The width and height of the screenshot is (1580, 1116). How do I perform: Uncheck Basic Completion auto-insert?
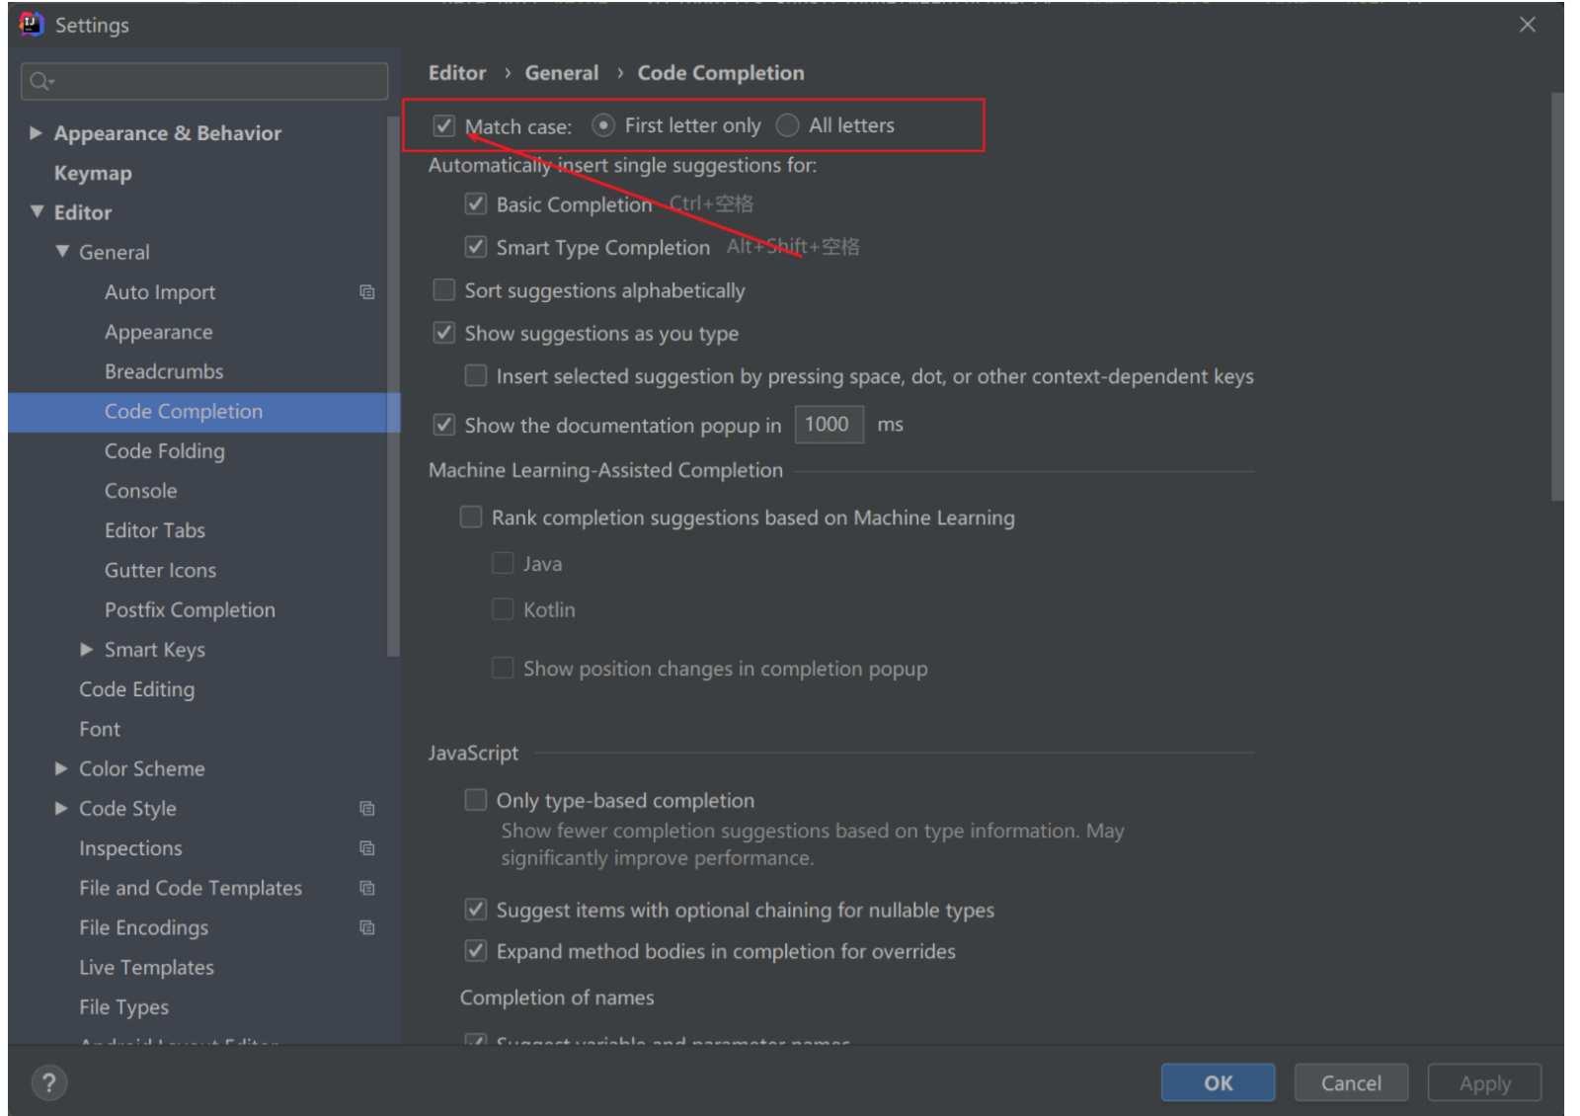pyautogui.click(x=476, y=204)
